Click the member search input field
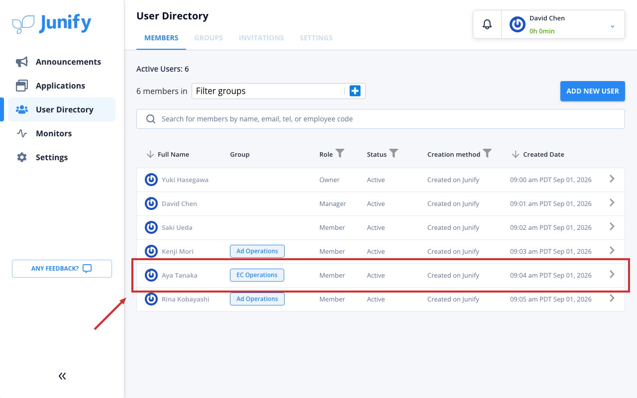The height and width of the screenshot is (398, 637). coord(381,119)
